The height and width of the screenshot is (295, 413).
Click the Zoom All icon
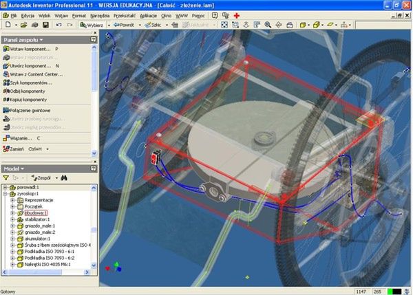[x=224, y=25]
